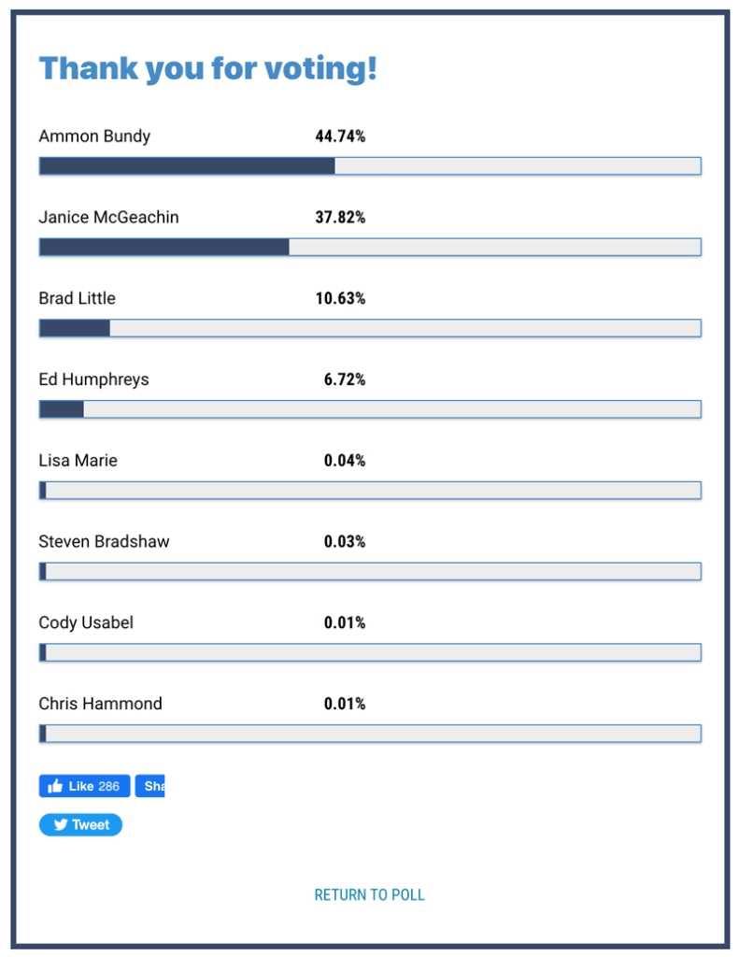Viewport: 739px width, 957px height.
Task: Click the Brad Little candidate name
Action: pyautogui.click(x=78, y=298)
